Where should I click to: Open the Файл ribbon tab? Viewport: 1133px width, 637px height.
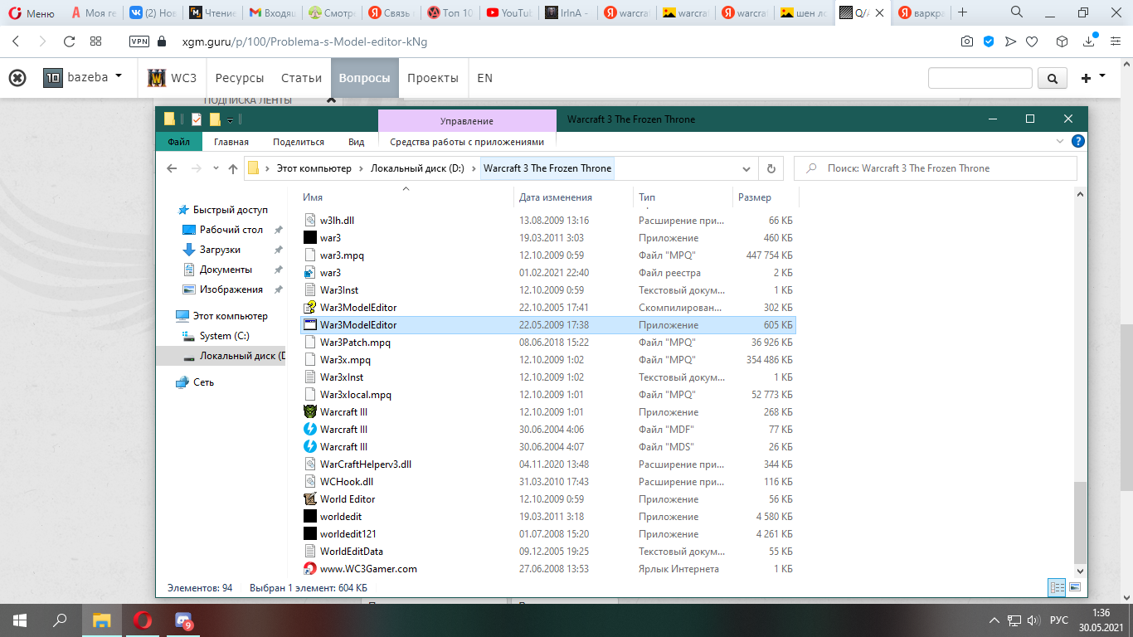click(178, 142)
